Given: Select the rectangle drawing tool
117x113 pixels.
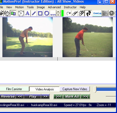Looking at the screenshot, I should pos(40,13).
